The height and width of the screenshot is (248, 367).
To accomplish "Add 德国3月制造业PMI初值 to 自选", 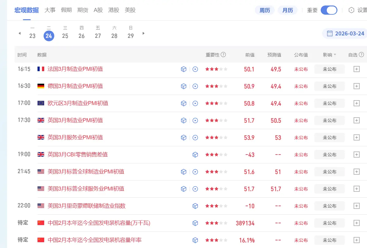I will coord(356,86).
